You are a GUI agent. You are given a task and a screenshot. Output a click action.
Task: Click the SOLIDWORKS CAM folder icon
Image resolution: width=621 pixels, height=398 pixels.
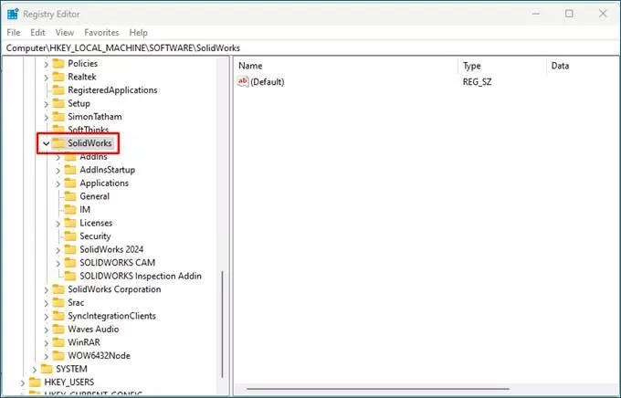coord(70,263)
